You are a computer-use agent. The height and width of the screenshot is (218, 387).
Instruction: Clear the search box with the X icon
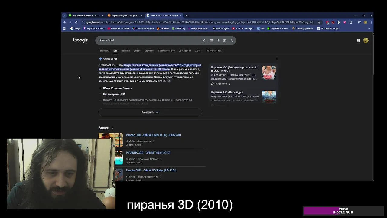pos(203,40)
